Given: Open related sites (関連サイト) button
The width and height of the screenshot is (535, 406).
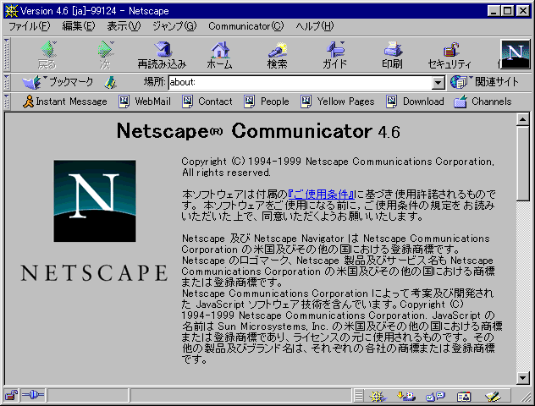Looking at the screenshot, I should click(484, 82).
